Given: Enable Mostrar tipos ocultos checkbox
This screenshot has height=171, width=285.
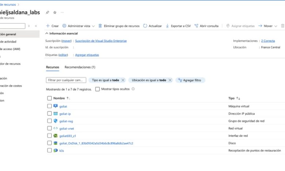Looking at the screenshot, I should coord(98,89).
